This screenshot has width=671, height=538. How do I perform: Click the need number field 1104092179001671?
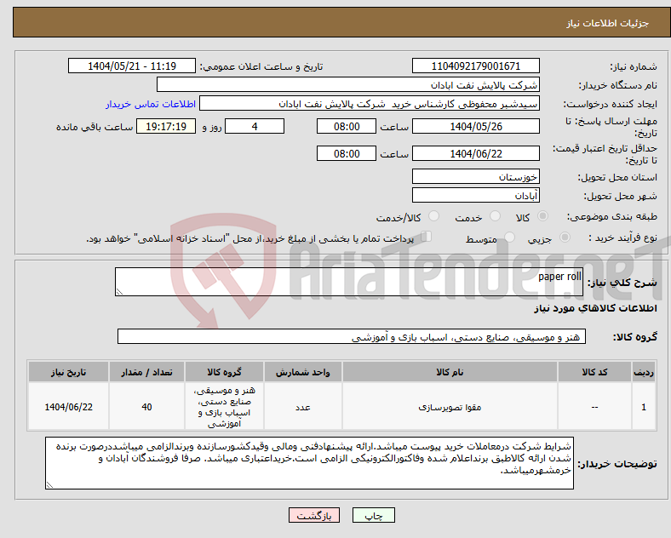tap(475, 66)
